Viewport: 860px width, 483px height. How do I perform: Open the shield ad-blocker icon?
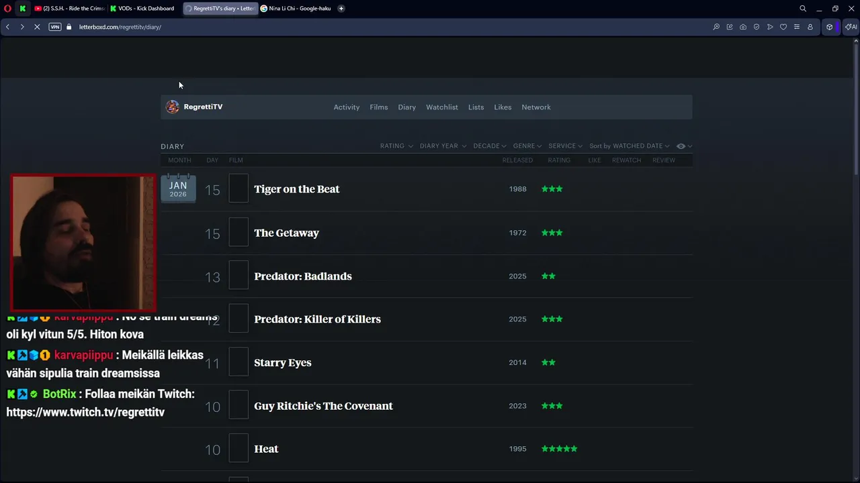pos(757,27)
